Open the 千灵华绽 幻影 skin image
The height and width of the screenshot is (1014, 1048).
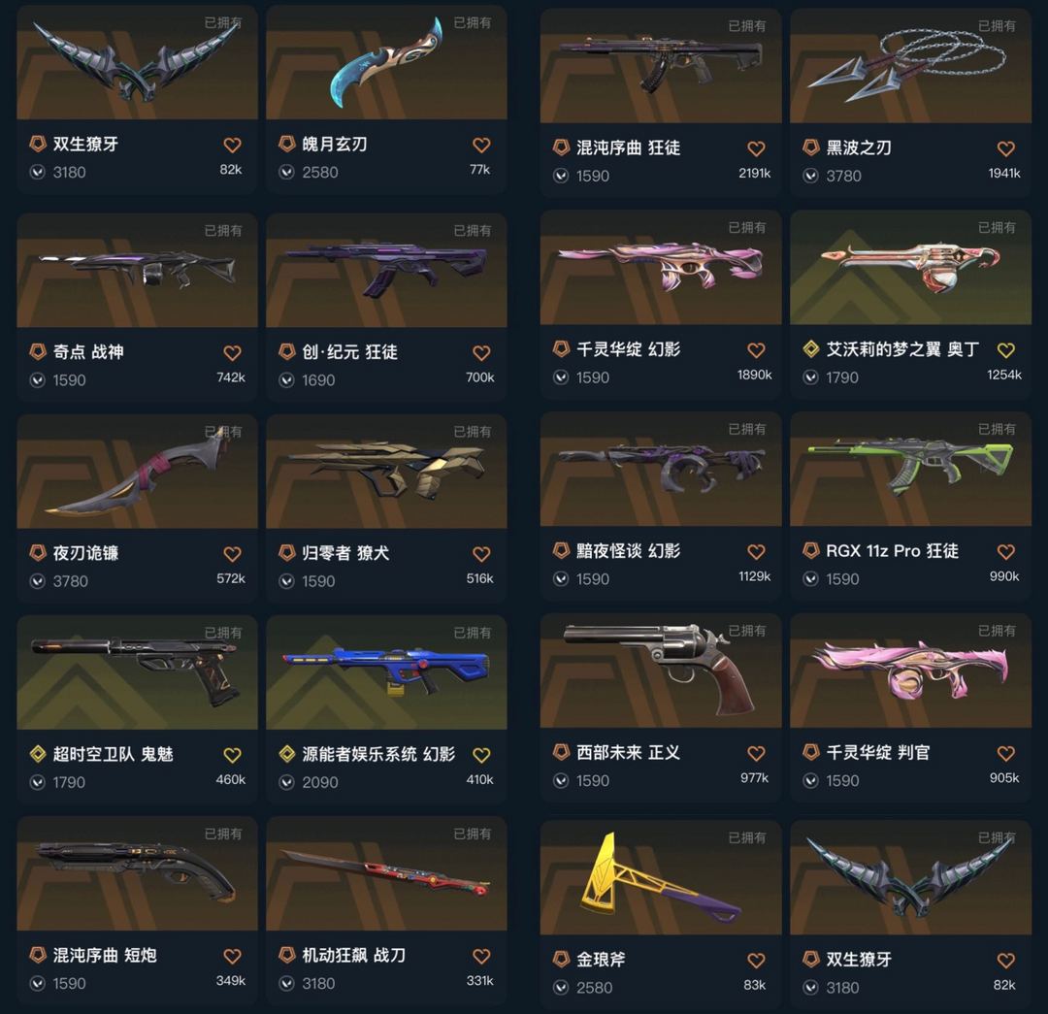[661, 268]
